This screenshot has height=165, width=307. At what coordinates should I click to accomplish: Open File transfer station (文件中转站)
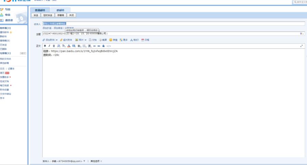coord(5,94)
